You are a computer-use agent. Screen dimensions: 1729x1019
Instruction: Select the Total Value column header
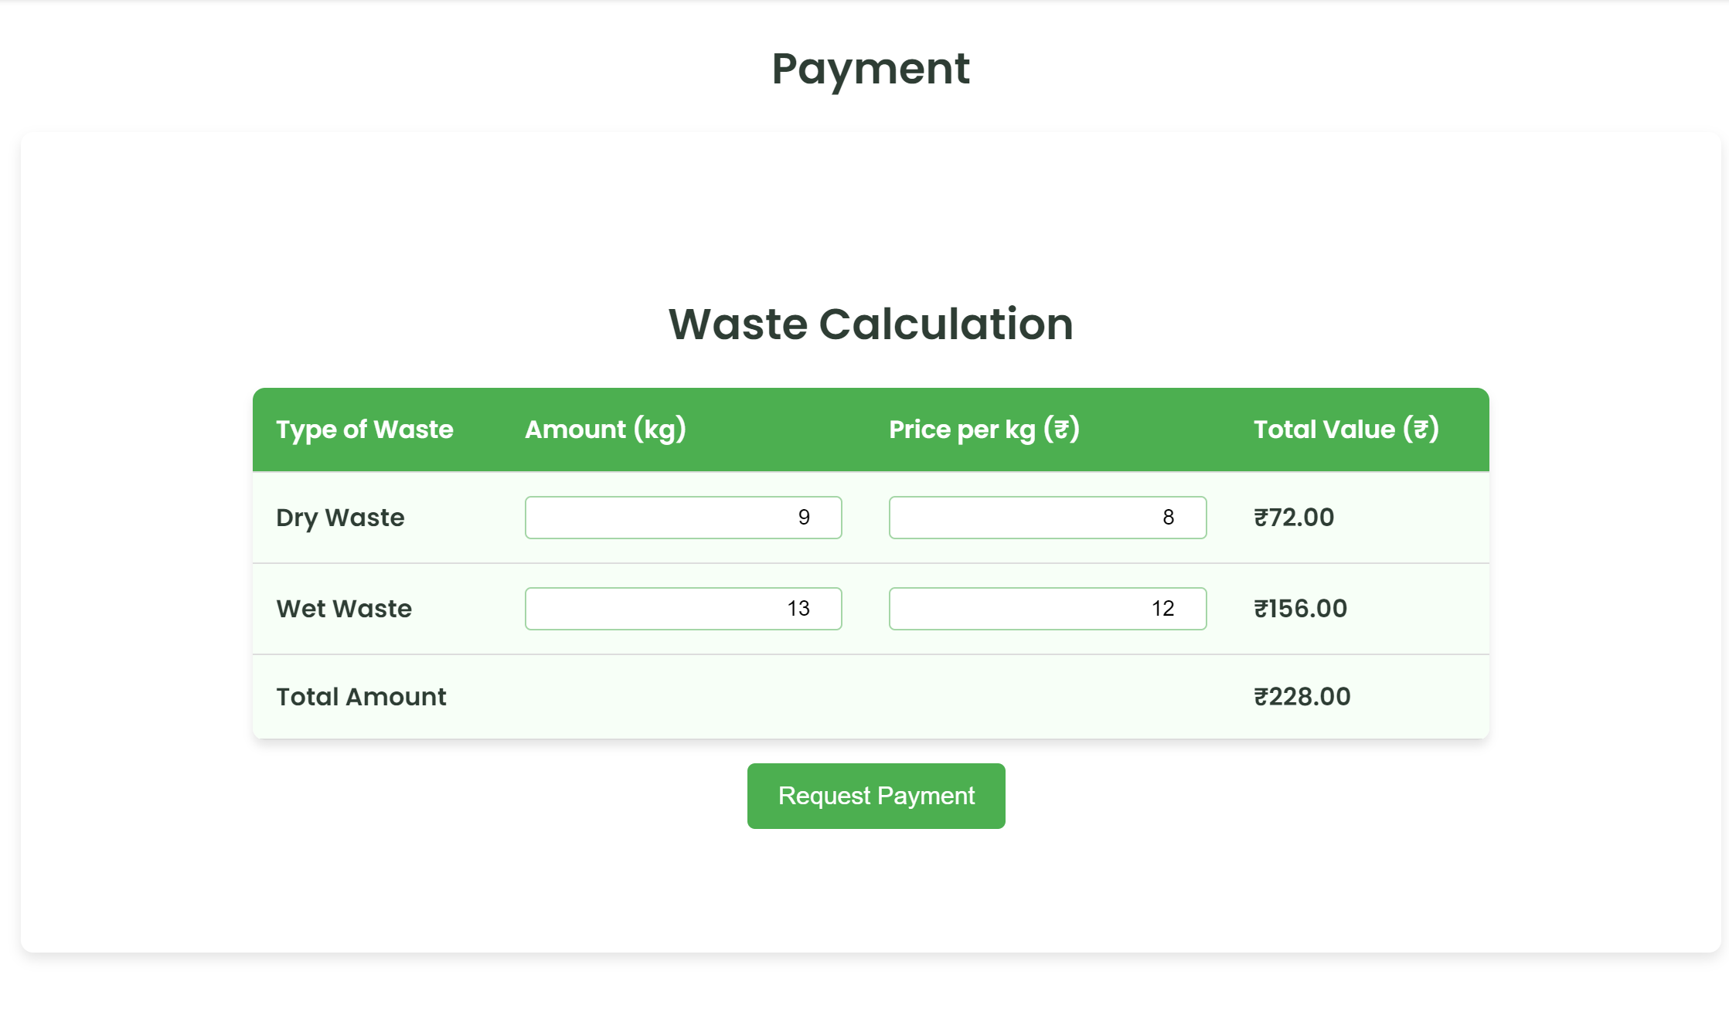pos(1346,430)
